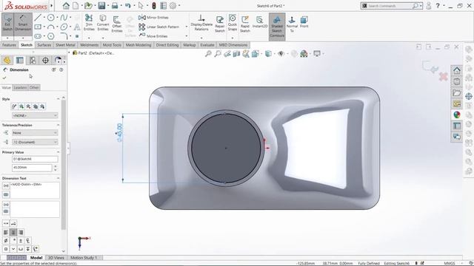The width and height of the screenshot is (474, 266).
Task: Switch to the Motion Study 1 tab
Action: 84,258
